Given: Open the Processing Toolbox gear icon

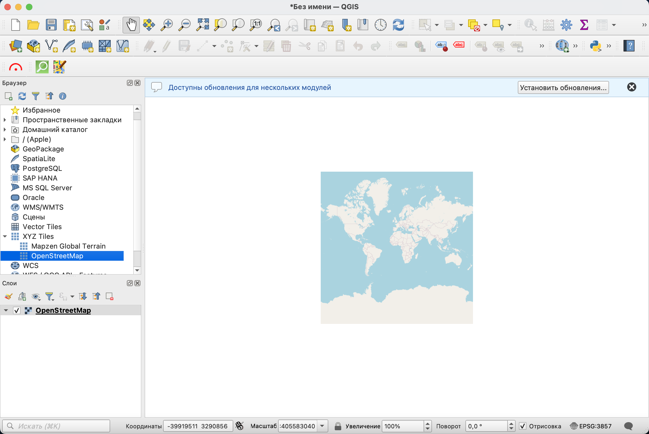Looking at the screenshot, I should (566, 25).
